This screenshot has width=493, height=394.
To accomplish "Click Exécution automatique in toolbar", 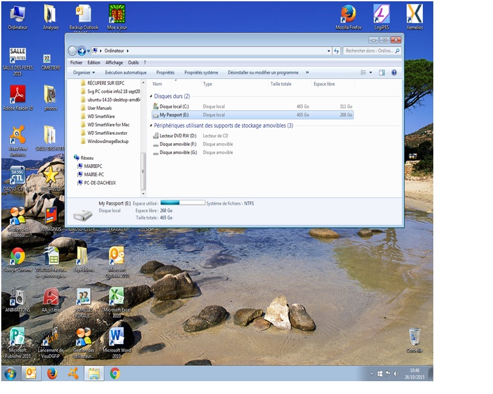I will [126, 73].
